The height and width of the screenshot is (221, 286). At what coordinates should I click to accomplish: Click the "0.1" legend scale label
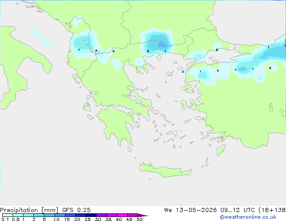(x=5, y=219)
